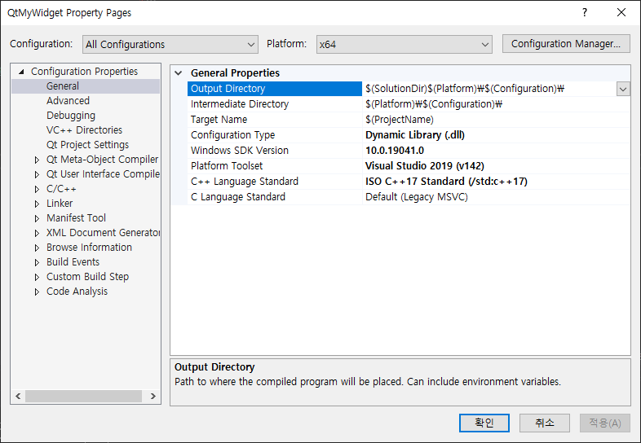Expand the Code Analysis node
The image size is (641, 443).
[x=37, y=292]
